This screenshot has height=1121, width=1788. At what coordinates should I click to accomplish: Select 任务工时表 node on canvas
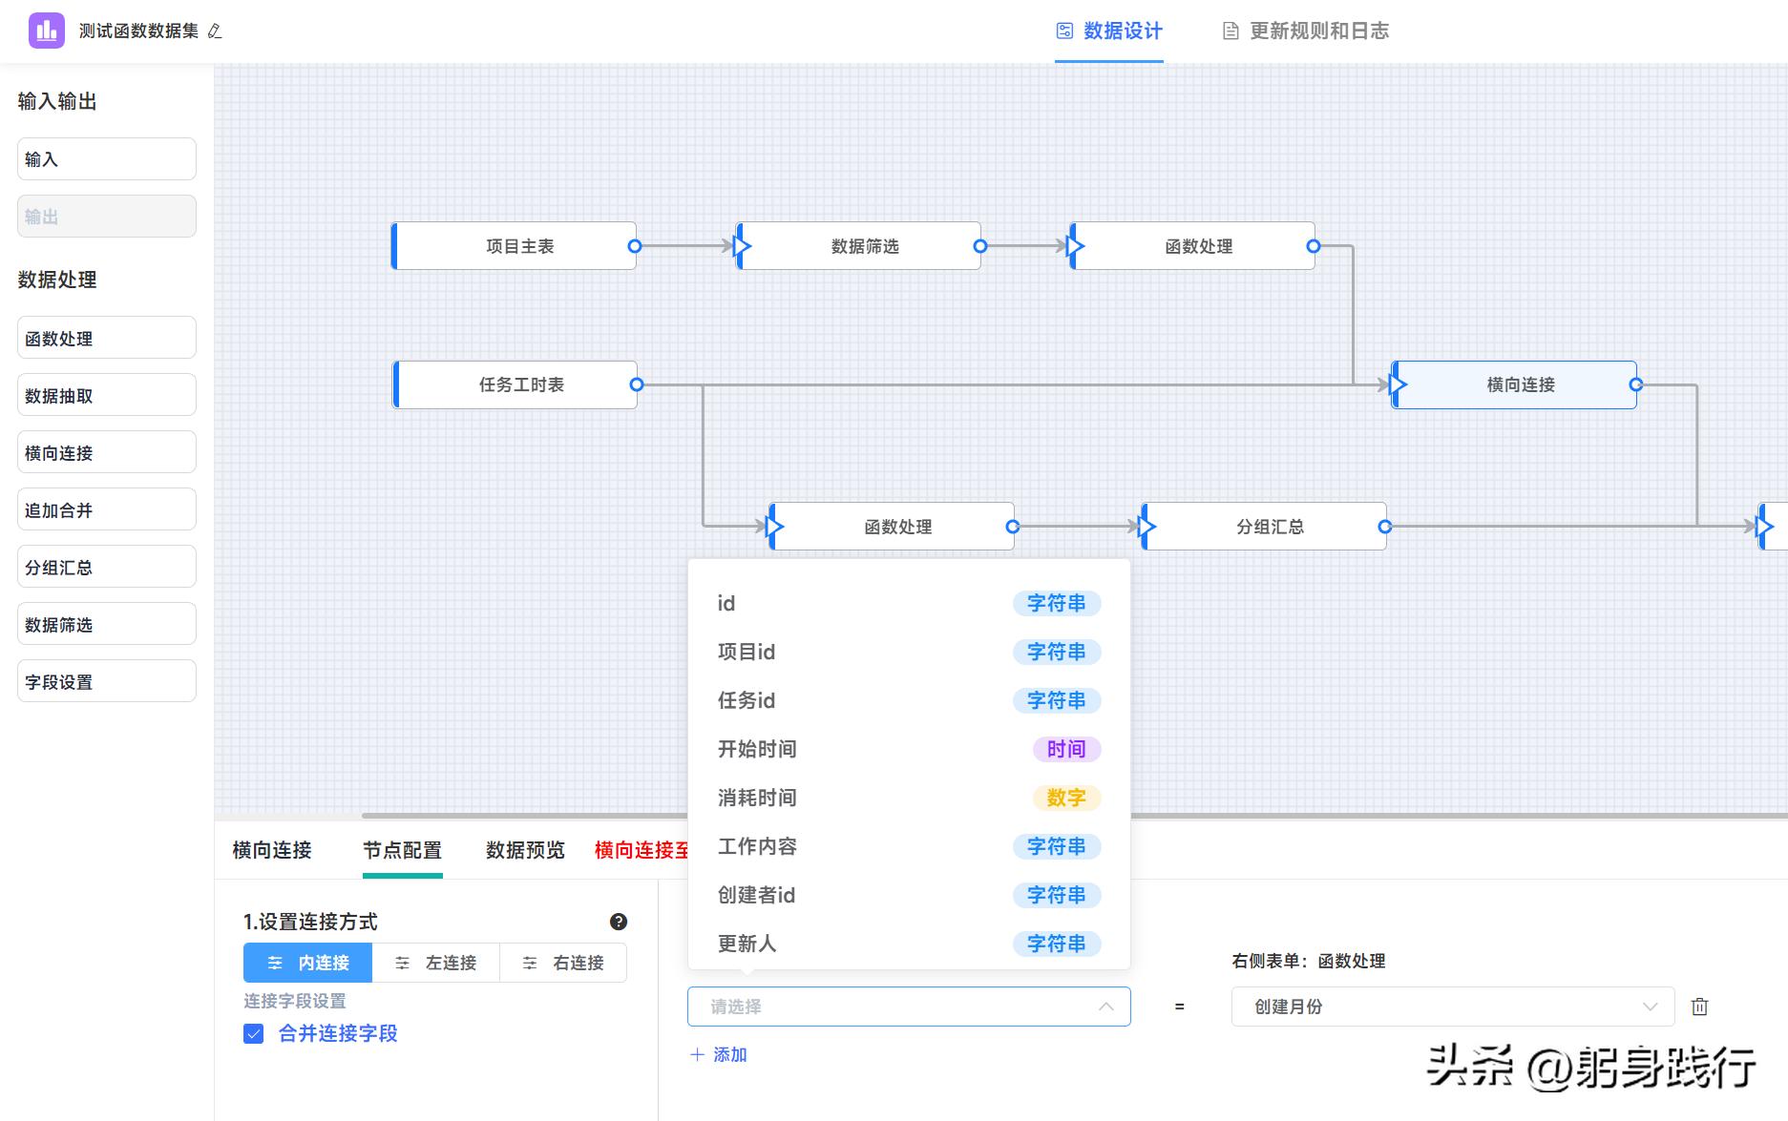pyautogui.click(x=515, y=384)
